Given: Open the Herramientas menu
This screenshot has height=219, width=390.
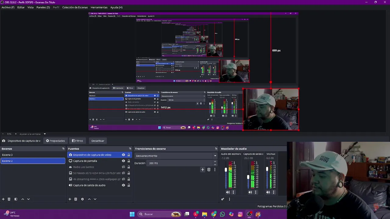Looking at the screenshot, I should (99, 7).
